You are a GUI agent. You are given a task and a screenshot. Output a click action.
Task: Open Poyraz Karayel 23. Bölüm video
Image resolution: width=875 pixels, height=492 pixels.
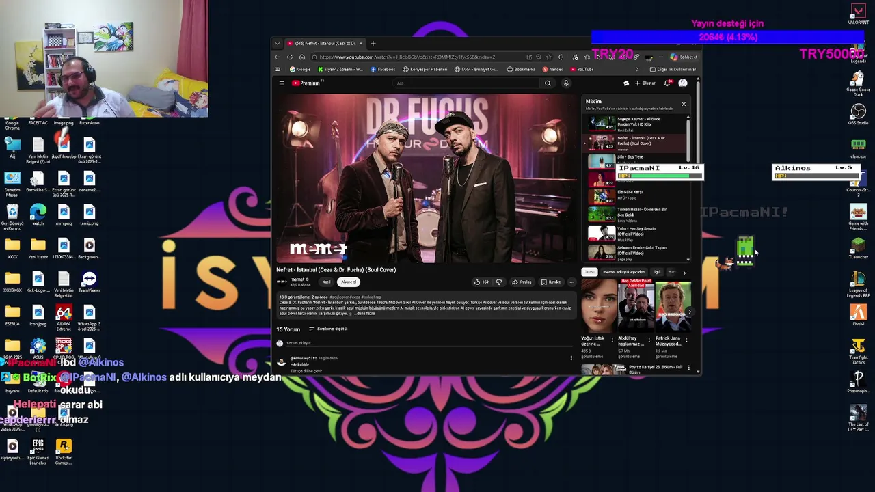(x=636, y=370)
